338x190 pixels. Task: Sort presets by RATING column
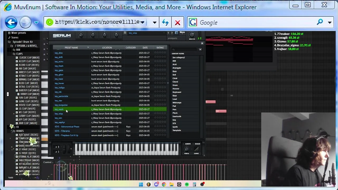160,47
